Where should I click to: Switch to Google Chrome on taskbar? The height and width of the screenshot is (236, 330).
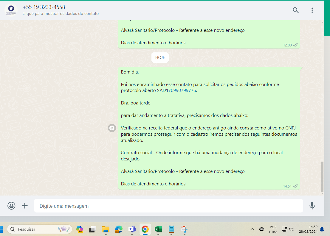pos(145,229)
